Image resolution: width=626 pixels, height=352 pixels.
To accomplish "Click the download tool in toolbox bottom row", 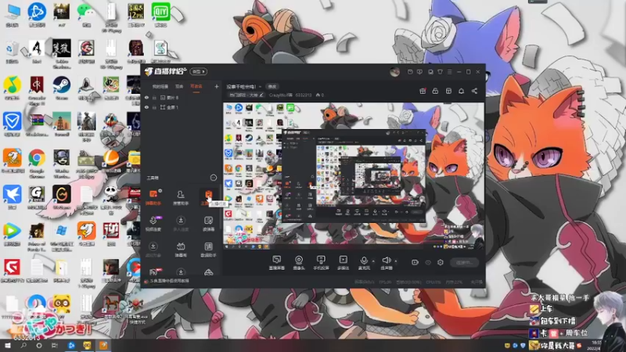I will 181,272.
